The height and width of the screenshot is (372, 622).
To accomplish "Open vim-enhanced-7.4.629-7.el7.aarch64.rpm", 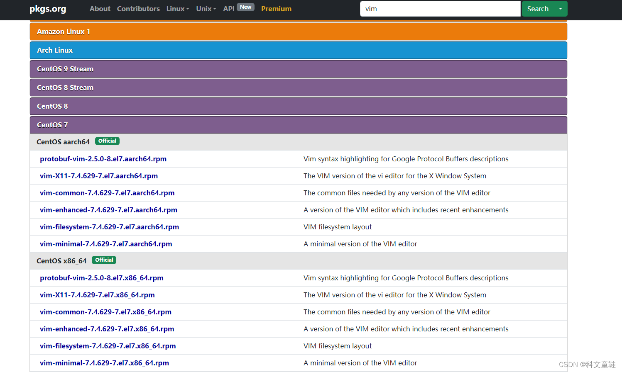I will [x=108, y=210].
